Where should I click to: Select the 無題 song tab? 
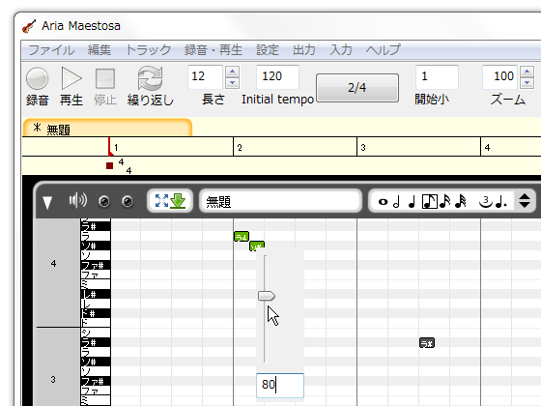(x=107, y=128)
